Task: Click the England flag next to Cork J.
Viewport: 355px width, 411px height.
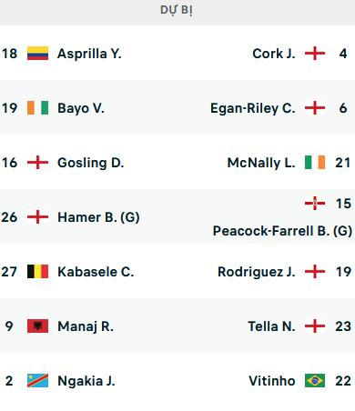Action: coord(315,54)
